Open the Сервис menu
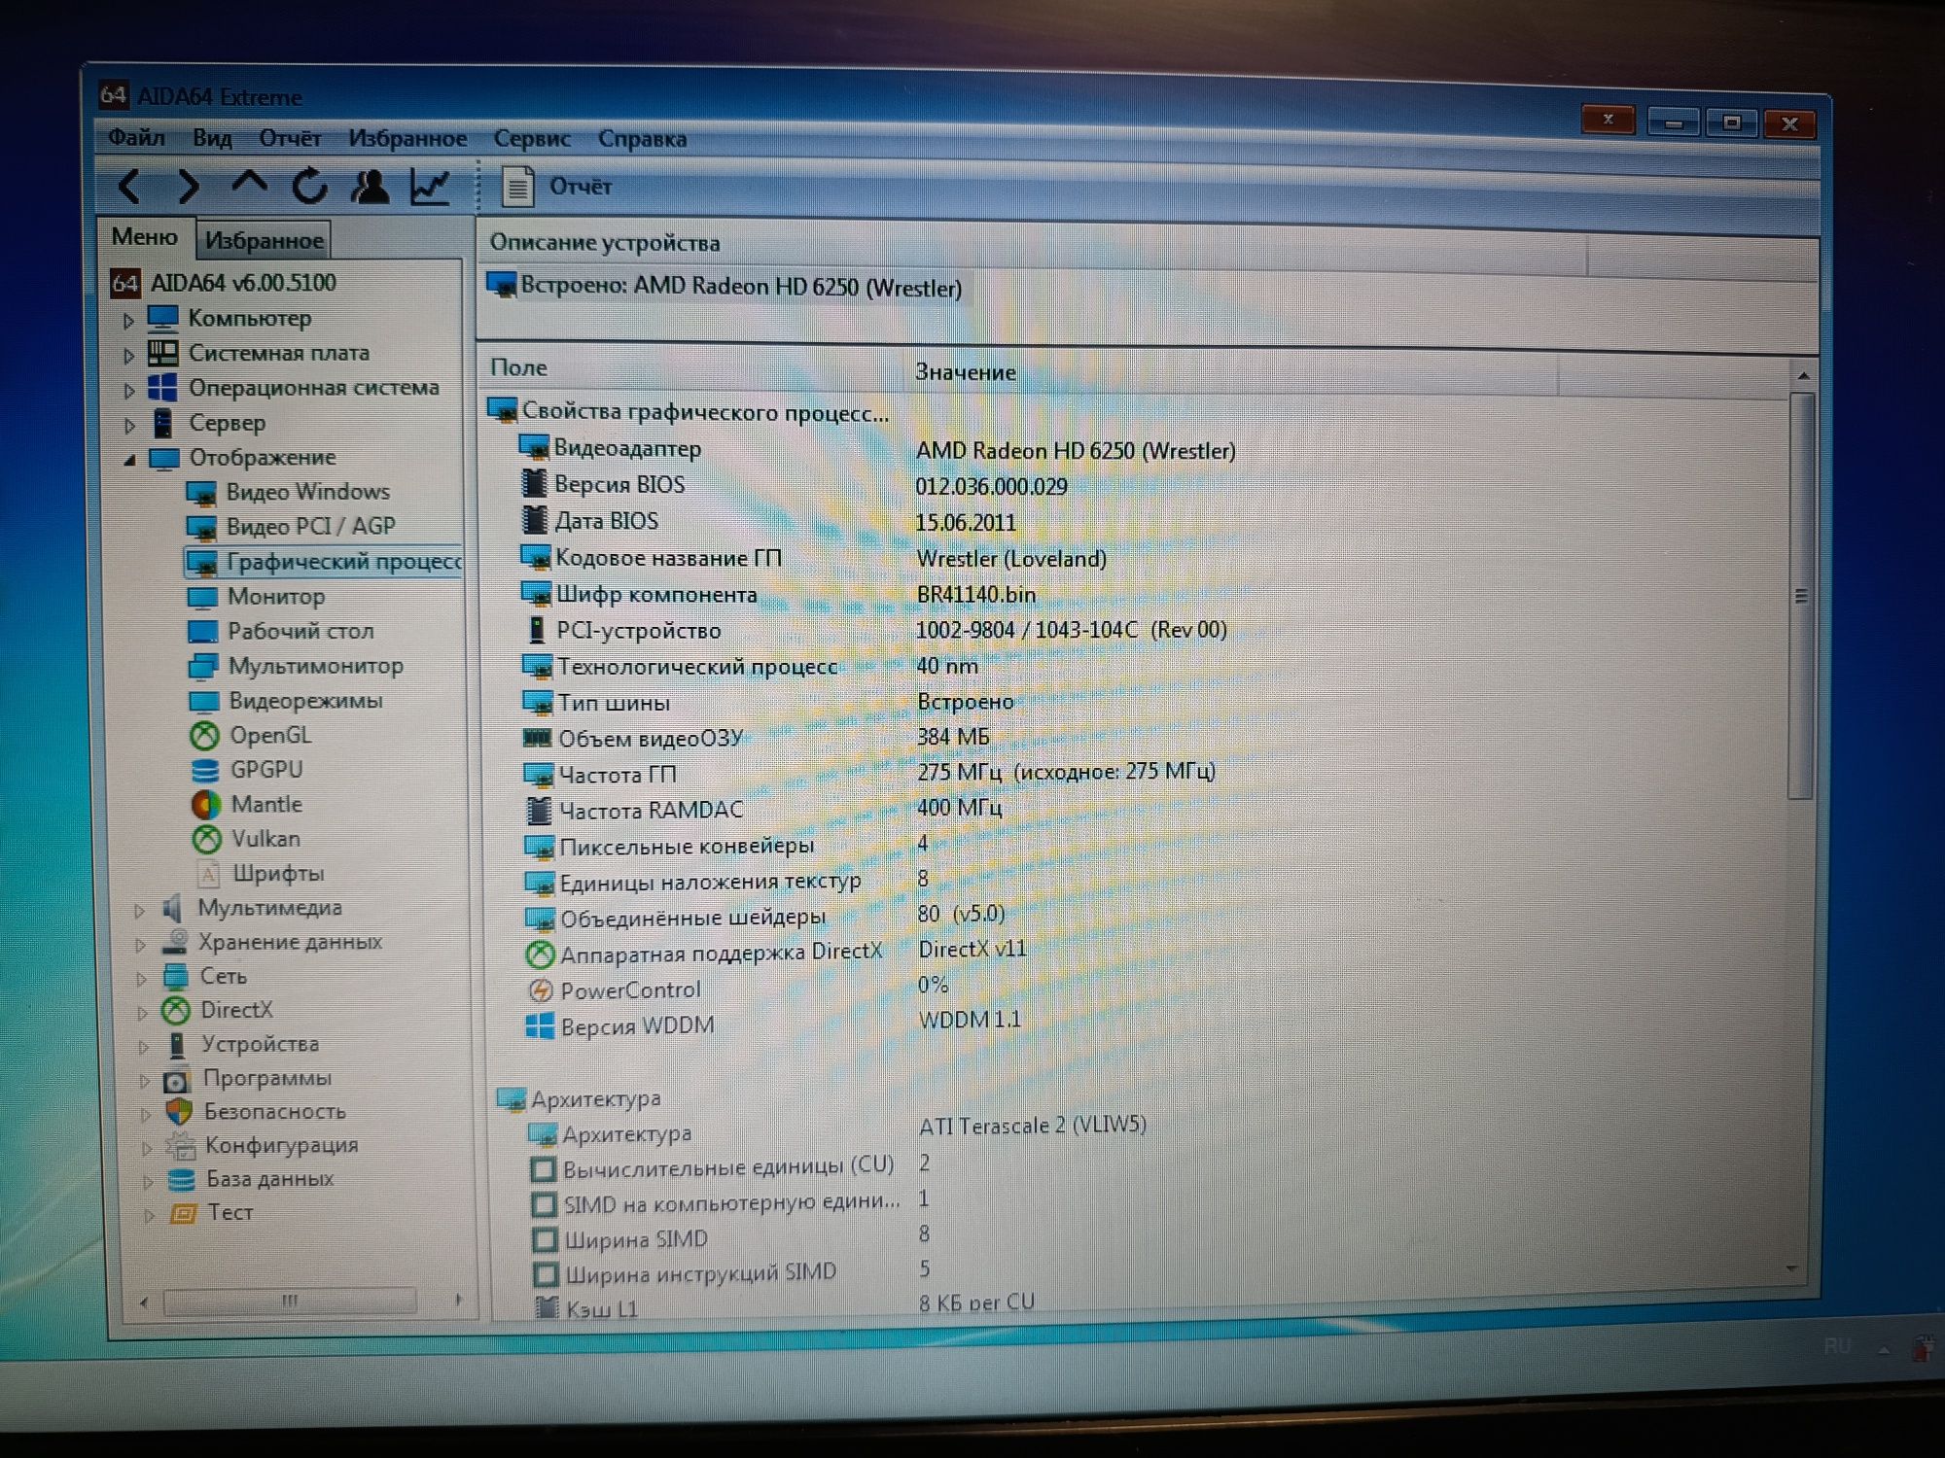This screenshot has height=1458, width=1945. pos(532,139)
